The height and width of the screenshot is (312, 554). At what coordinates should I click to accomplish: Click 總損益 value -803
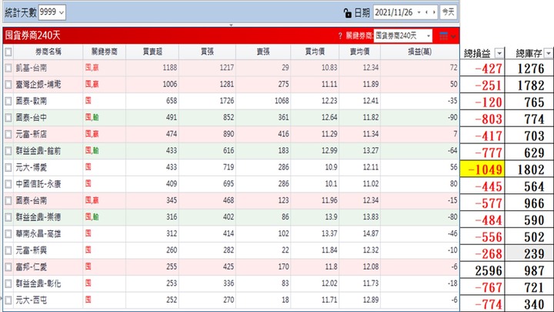(x=489, y=119)
